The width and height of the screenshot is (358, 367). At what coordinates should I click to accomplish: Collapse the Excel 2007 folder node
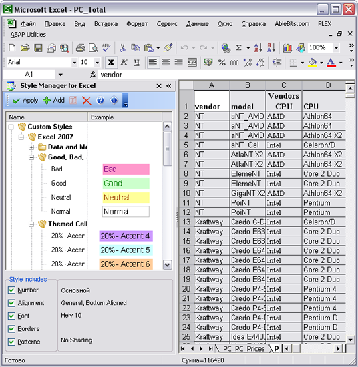click(x=21, y=137)
